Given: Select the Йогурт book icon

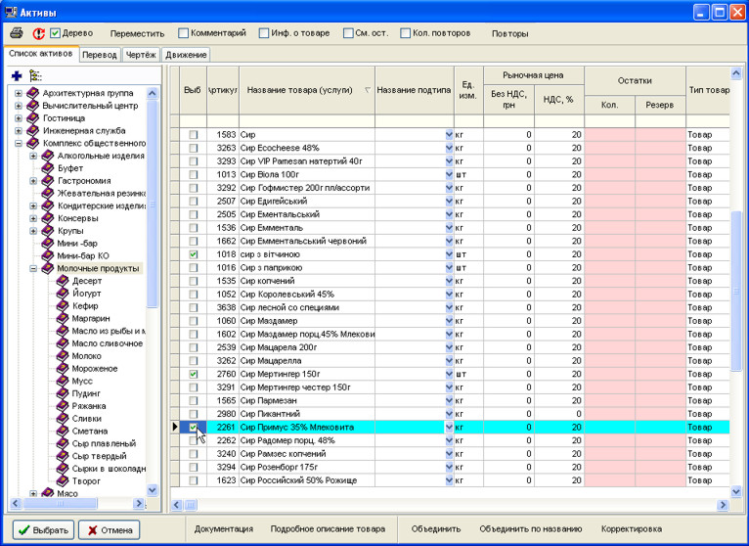Looking at the screenshot, I should [x=63, y=294].
